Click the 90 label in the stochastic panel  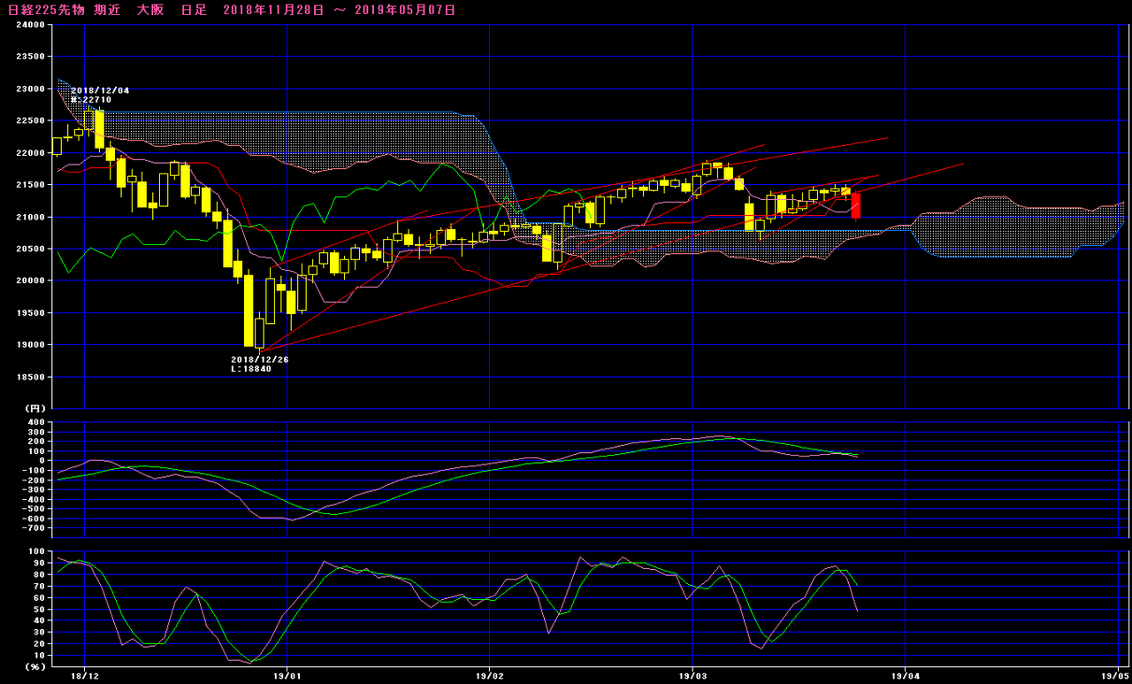point(40,564)
